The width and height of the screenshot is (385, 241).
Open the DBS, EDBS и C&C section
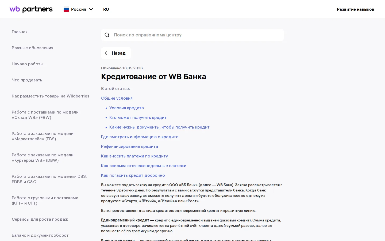coord(49,179)
